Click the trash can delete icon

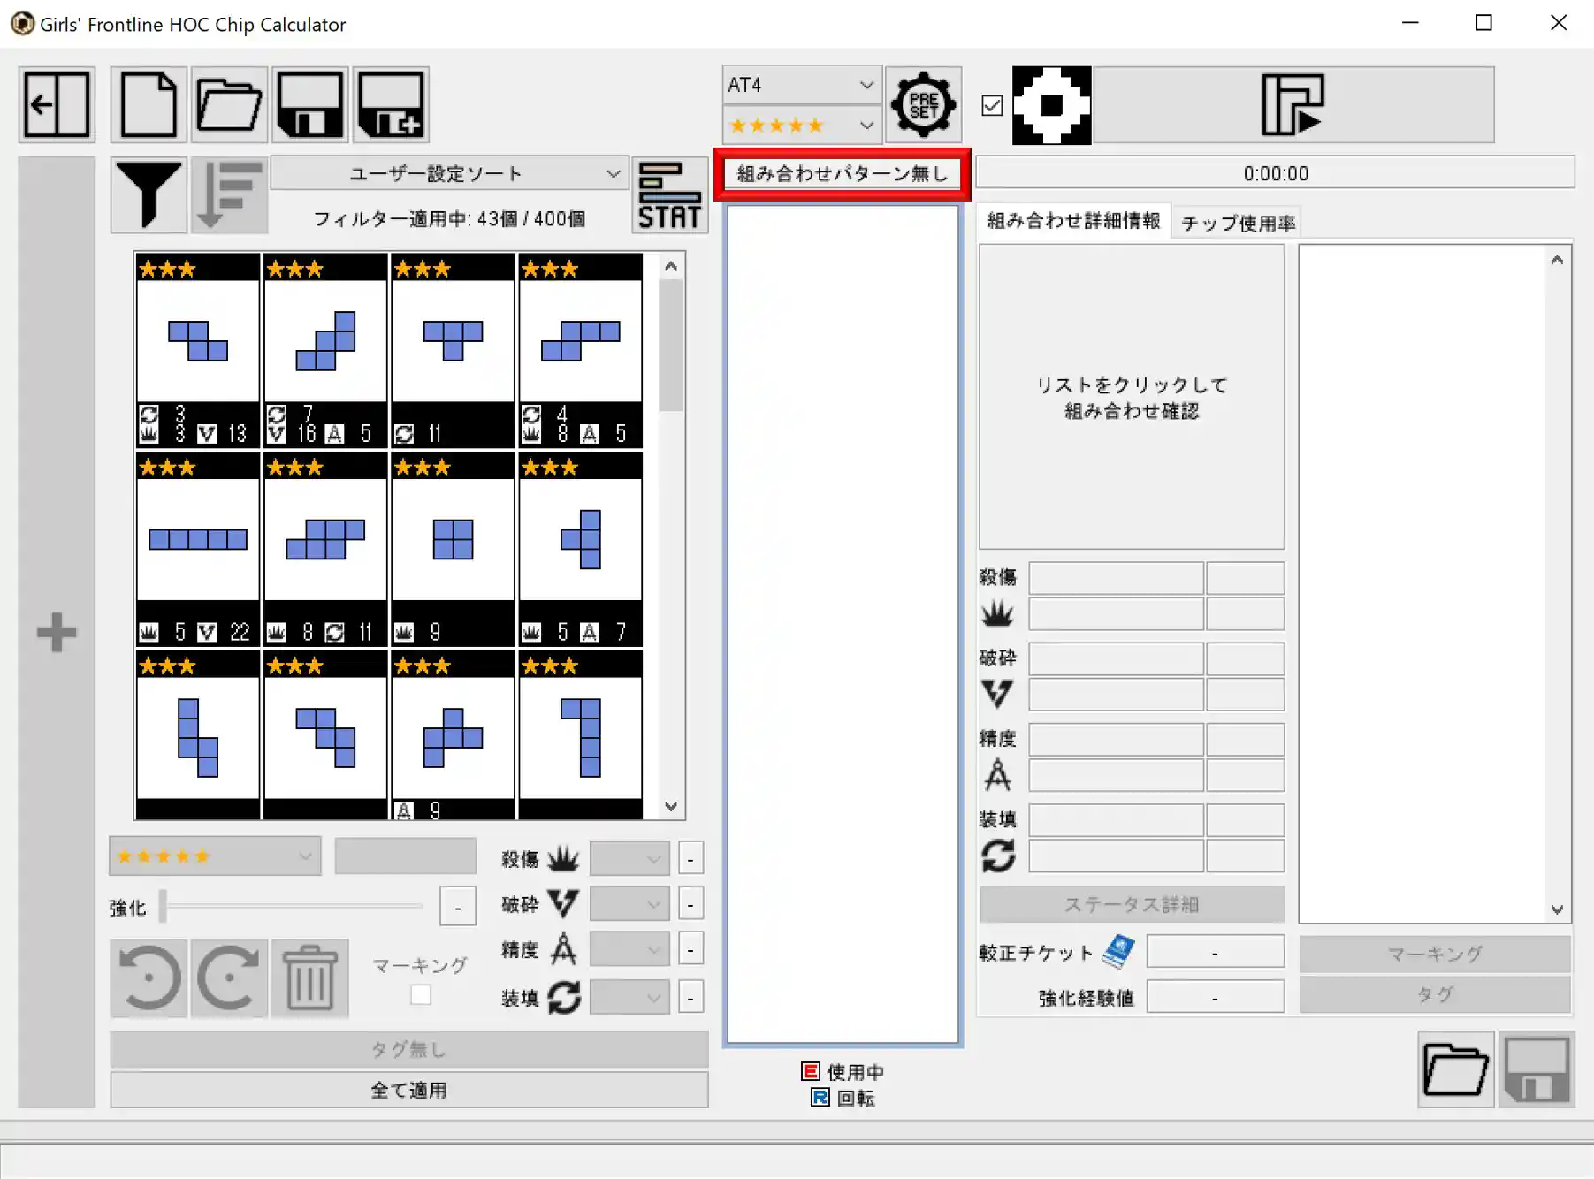tap(309, 978)
